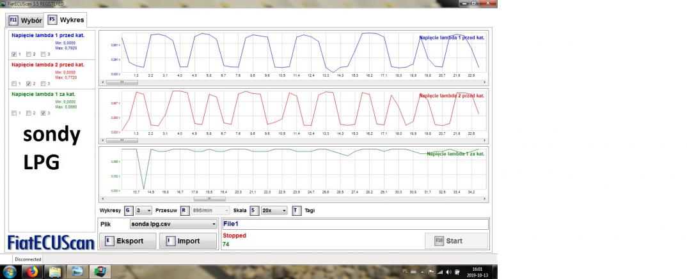Click the volume icon in system tray
Image resolution: width=687 pixels, height=279 pixels.
coord(448,272)
